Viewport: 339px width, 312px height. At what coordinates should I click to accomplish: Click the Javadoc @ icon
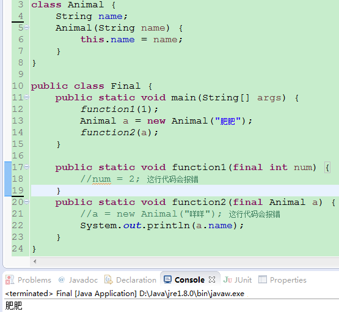click(62, 280)
